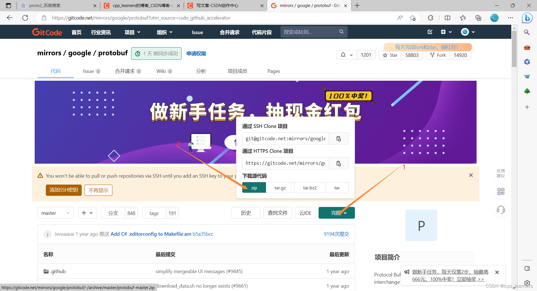
Task: Open the customer service headset icon
Action: point(501,210)
